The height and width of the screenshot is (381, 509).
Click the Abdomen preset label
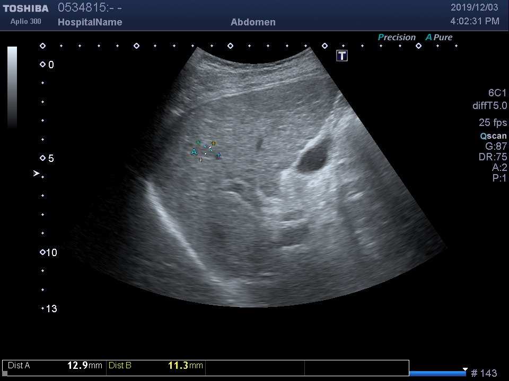point(253,22)
